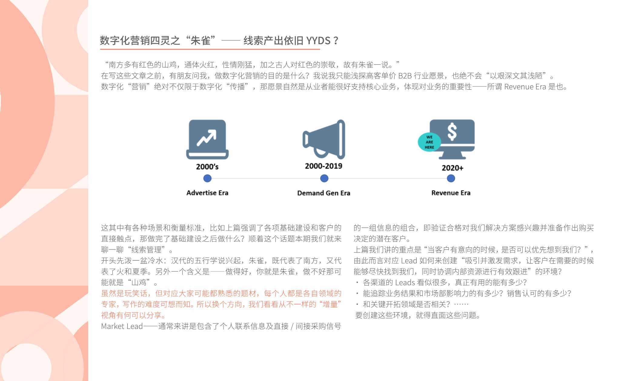Click the dollar sign monitor icon
Viewport: 620px width, 381px height.
452,139
